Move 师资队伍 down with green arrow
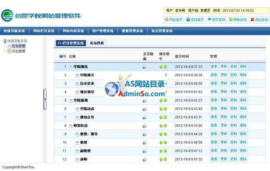Viewport: 270px width, 171px height. coord(165,126)
